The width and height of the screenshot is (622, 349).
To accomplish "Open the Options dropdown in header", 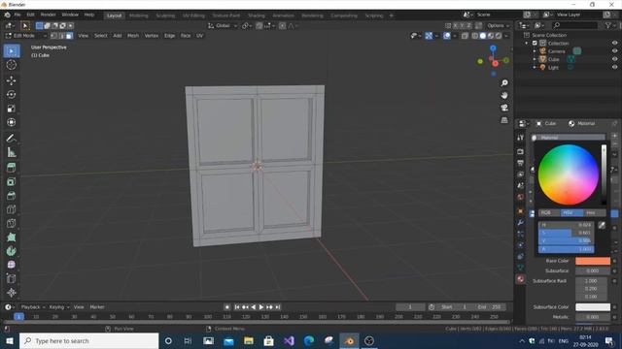I will (499, 26).
